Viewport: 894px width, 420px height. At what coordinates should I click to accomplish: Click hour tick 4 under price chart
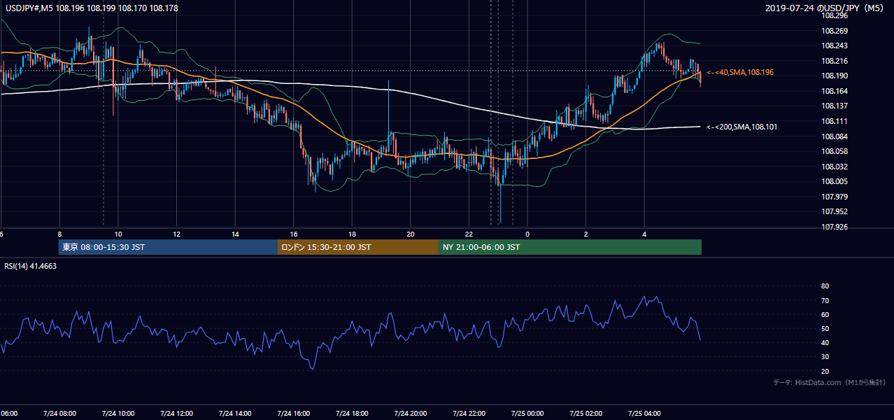[644, 234]
